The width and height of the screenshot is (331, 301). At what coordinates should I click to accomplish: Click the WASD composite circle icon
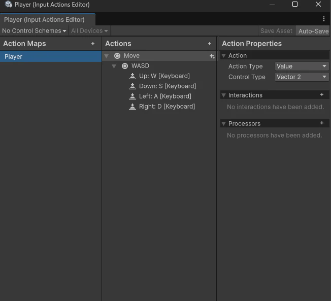(125, 66)
